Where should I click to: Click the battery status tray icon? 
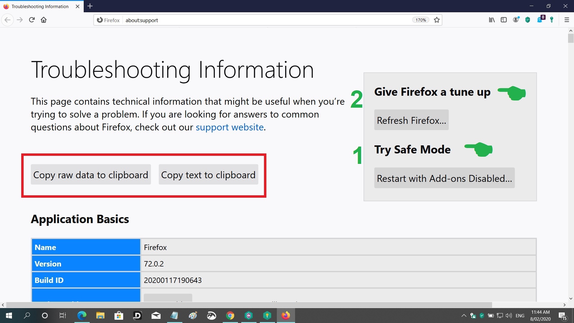[x=491, y=316]
